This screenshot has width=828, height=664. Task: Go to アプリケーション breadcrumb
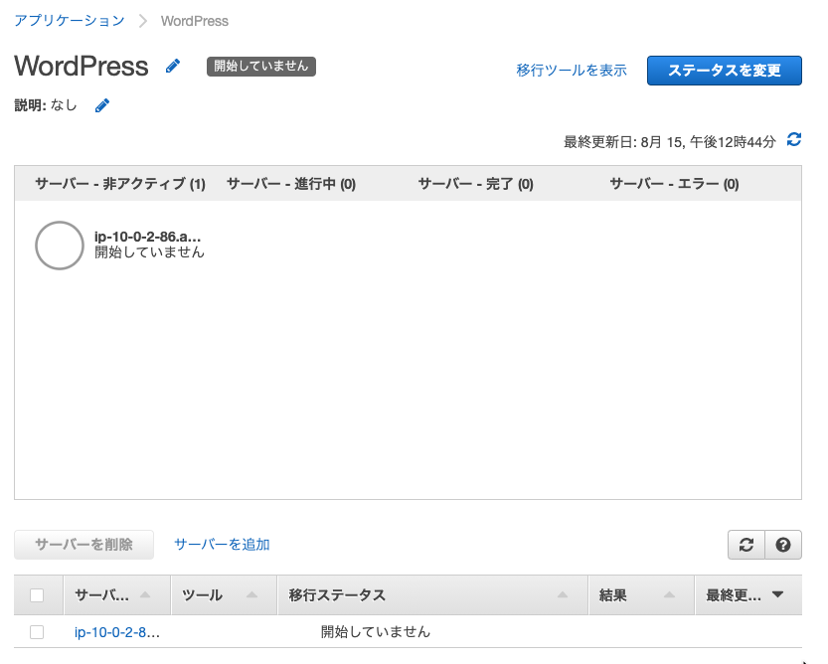(x=70, y=21)
